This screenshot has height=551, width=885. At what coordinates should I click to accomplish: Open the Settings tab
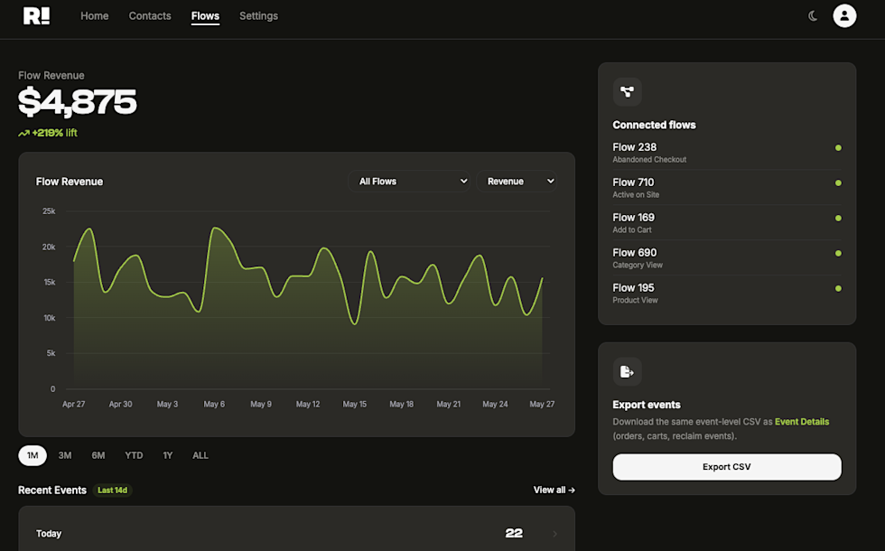click(258, 16)
